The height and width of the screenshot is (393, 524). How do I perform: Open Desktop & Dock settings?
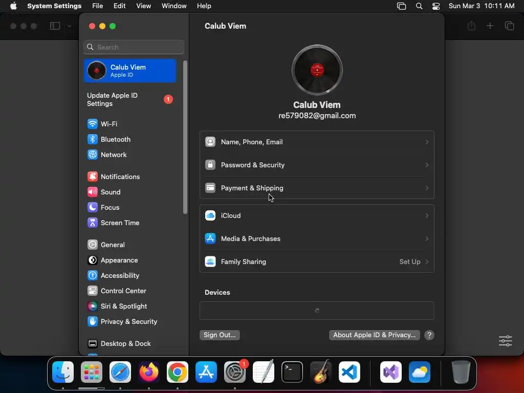119,344
